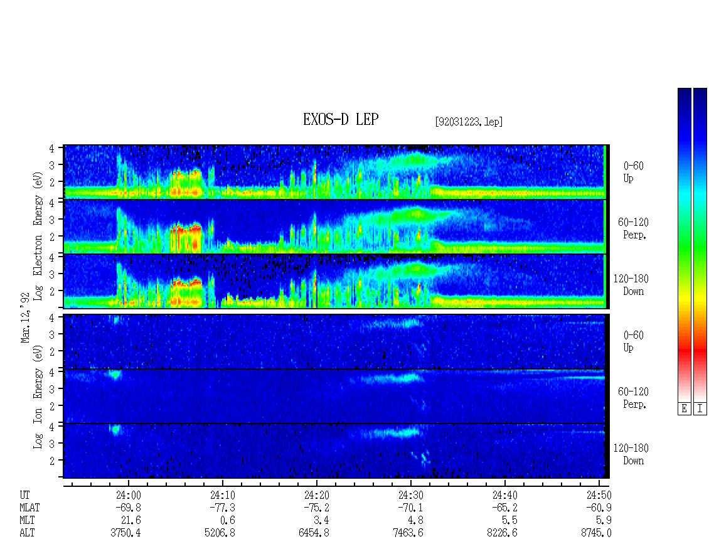The height and width of the screenshot is (549, 709).
Task: Click the EXOS-D LEP plot title
Action: pyautogui.click(x=341, y=119)
